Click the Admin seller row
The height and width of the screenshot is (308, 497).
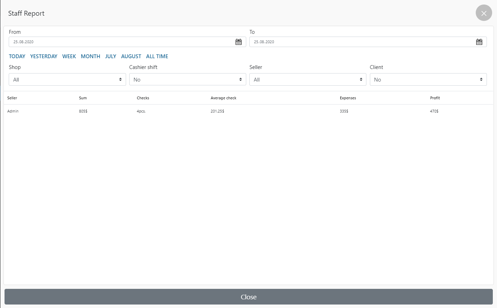pyautogui.click(x=13, y=111)
